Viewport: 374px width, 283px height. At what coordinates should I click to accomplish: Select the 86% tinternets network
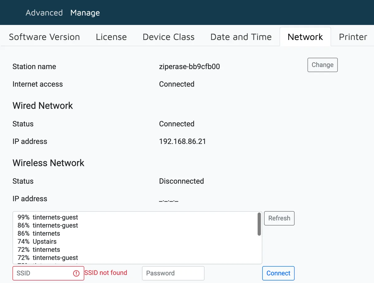pos(135,233)
